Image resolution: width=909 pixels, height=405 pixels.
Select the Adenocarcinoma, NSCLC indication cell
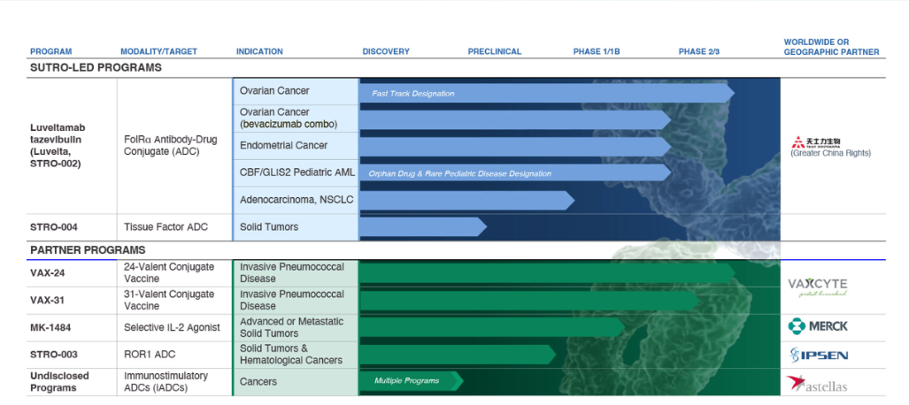click(296, 200)
